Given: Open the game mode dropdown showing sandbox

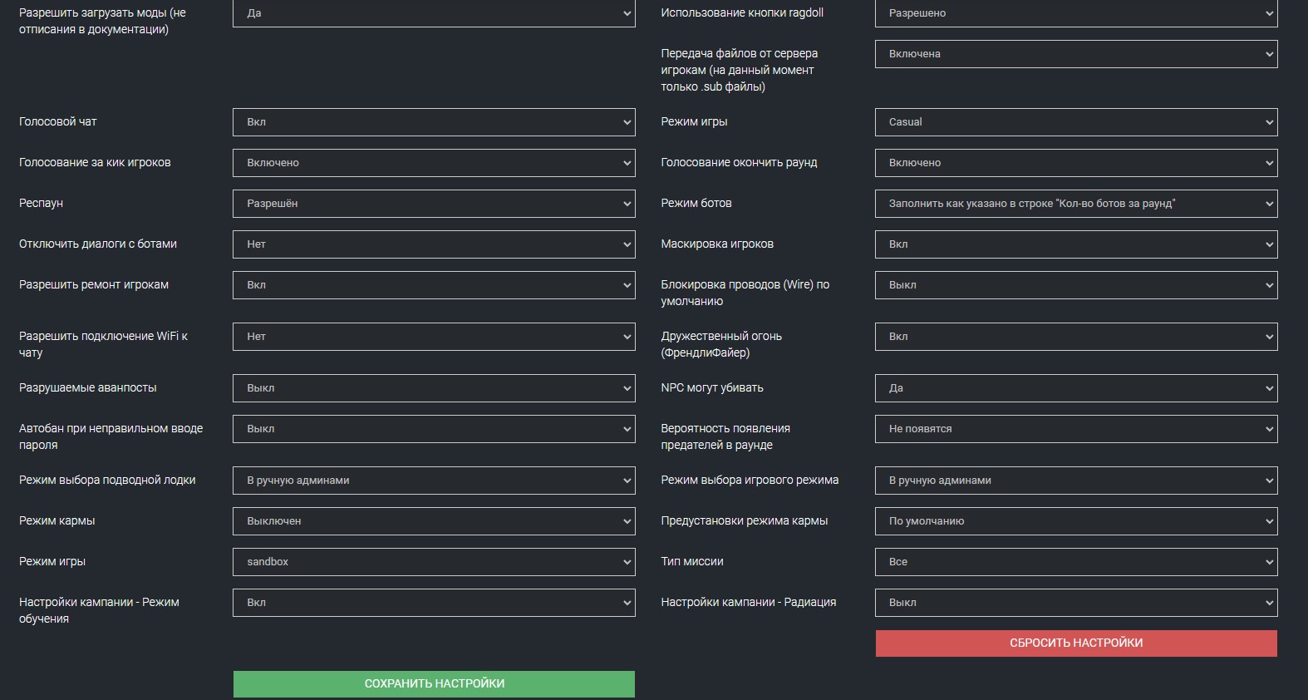Looking at the screenshot, I should (x=434, y=562).
